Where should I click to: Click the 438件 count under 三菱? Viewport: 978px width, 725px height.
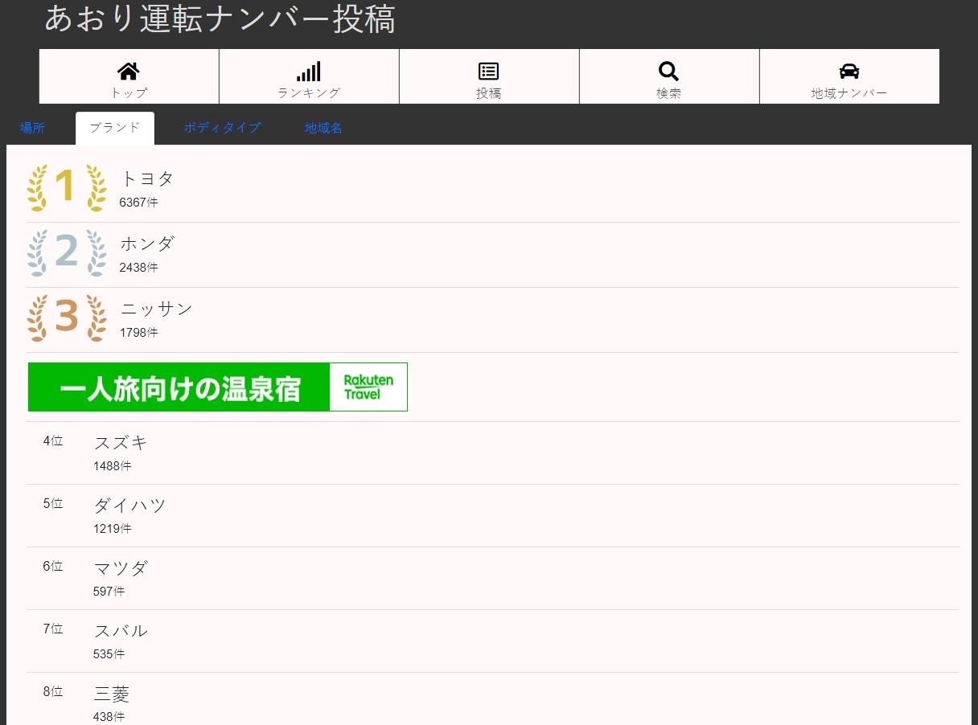109,717
